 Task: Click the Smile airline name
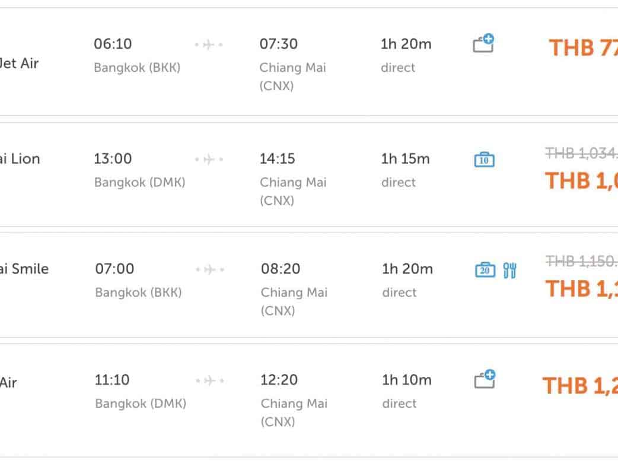(x=24, y=269)
